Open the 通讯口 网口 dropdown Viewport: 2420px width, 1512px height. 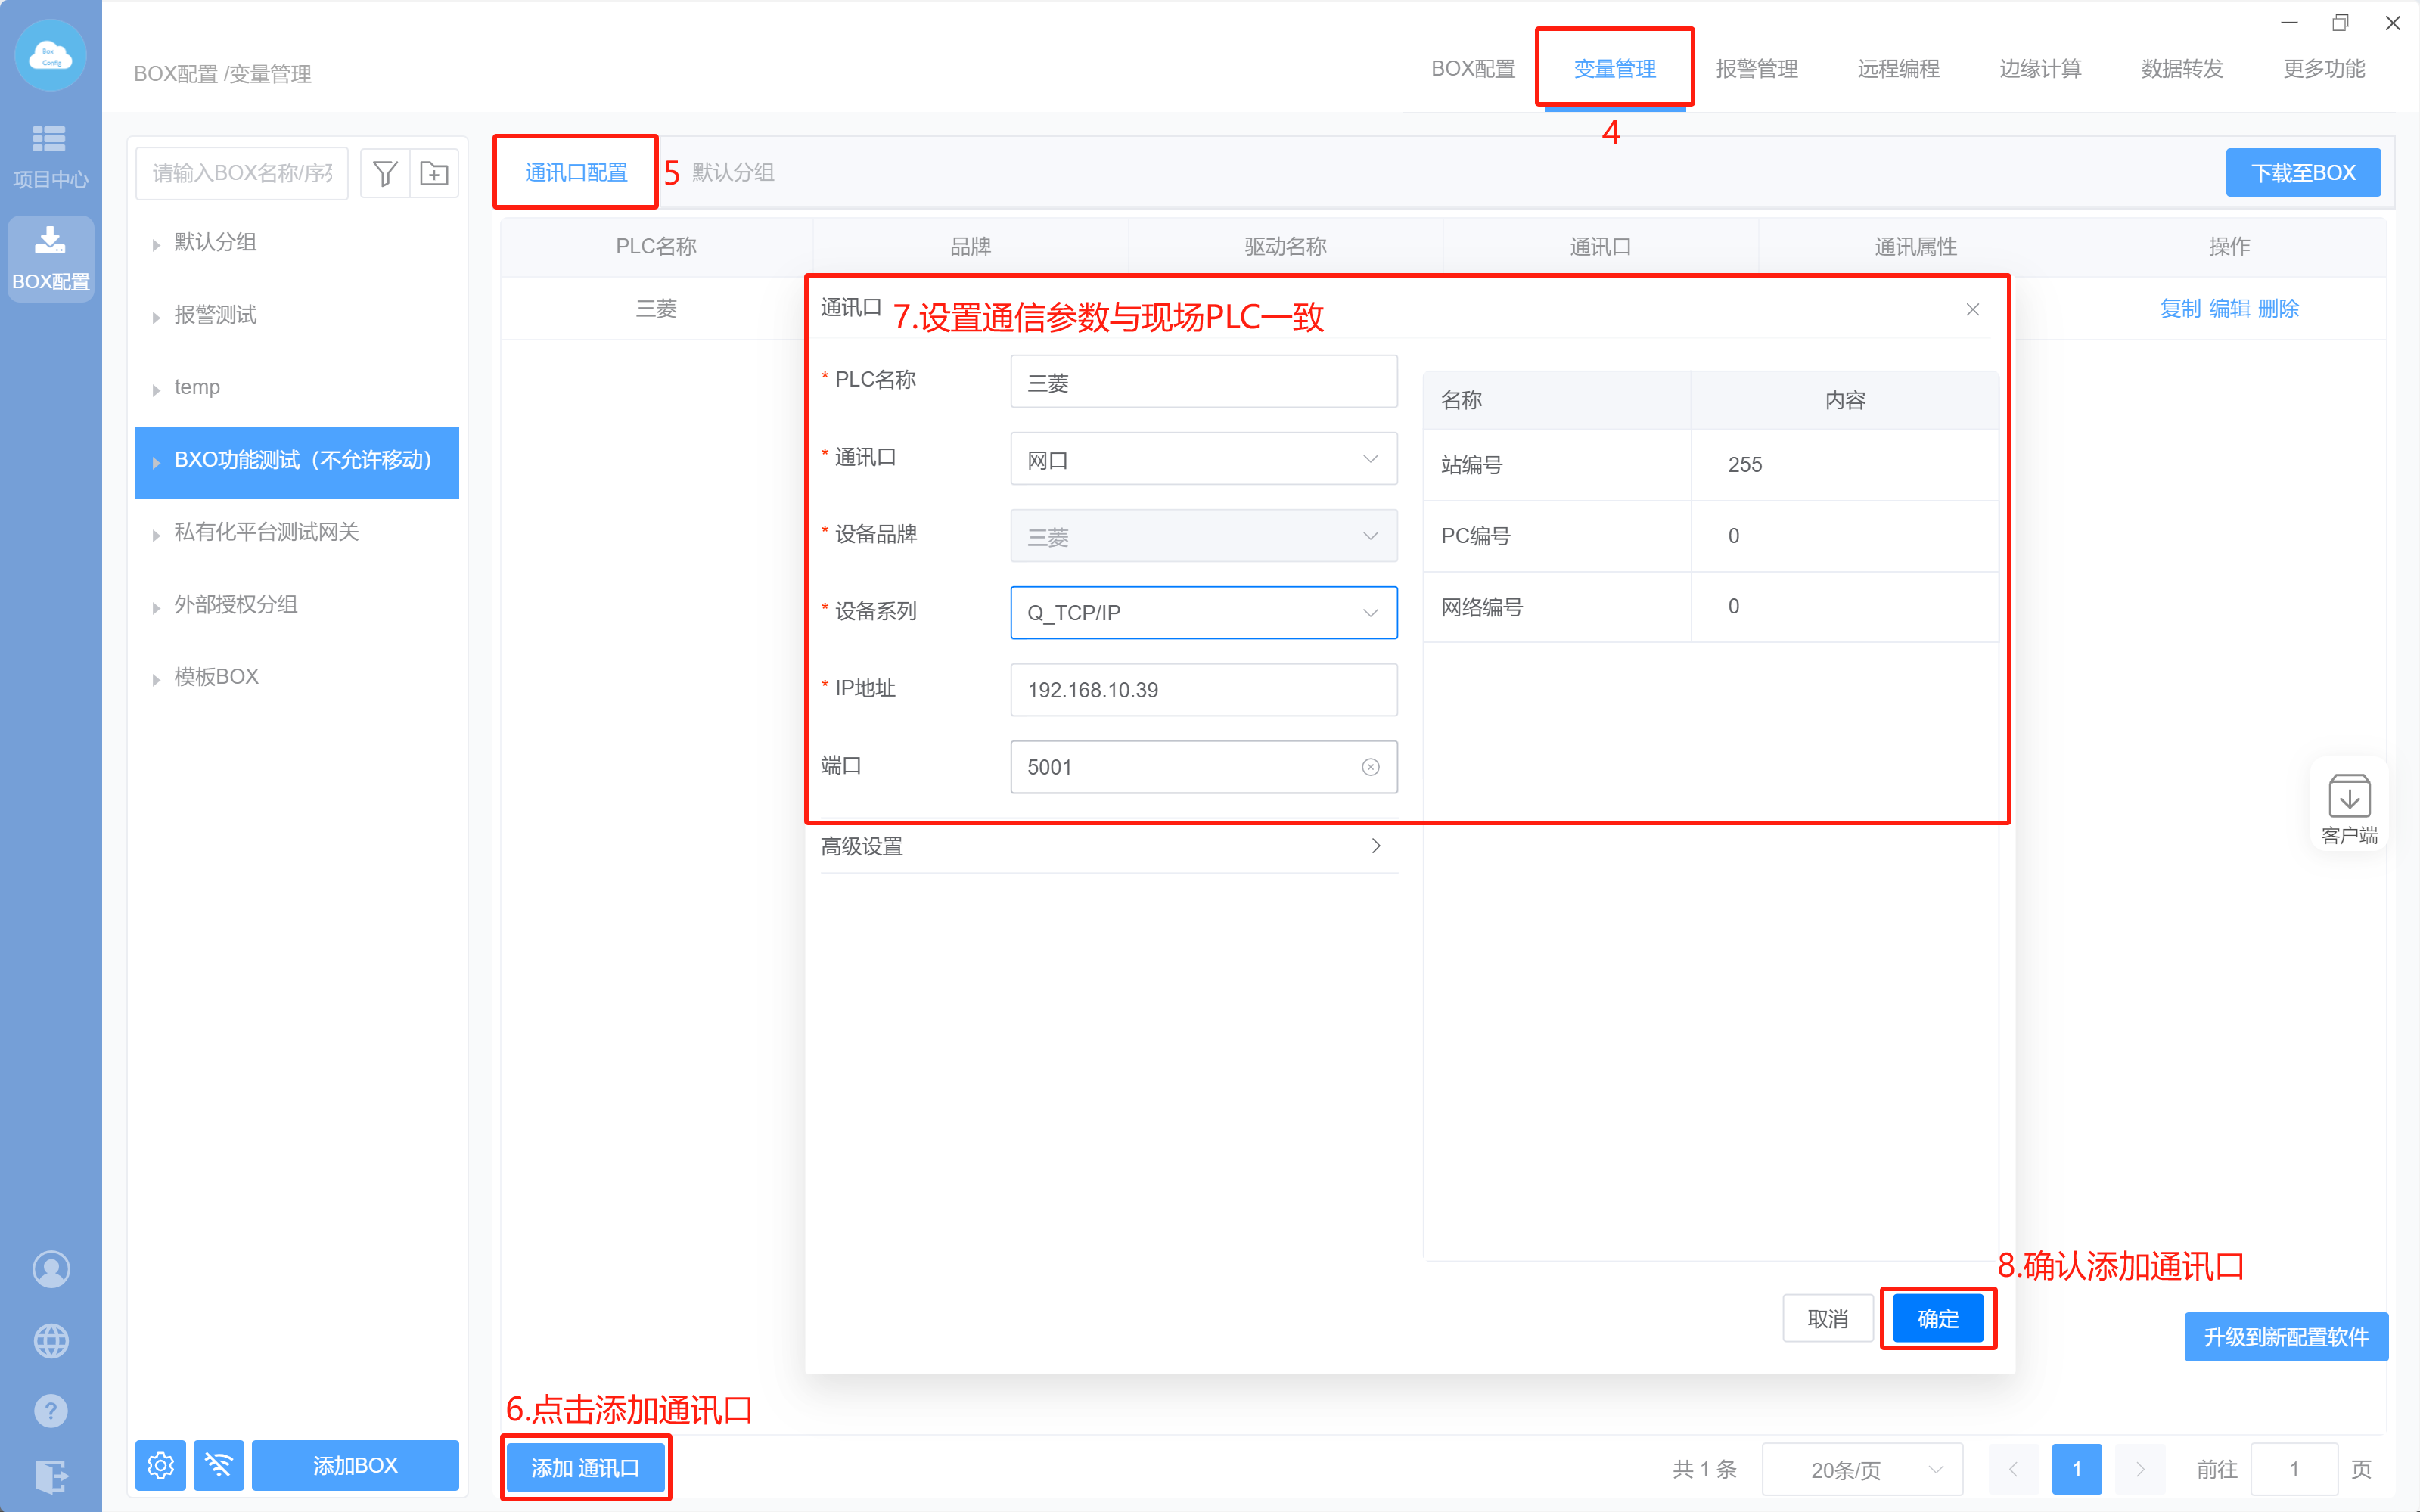tap(1203, 459)
